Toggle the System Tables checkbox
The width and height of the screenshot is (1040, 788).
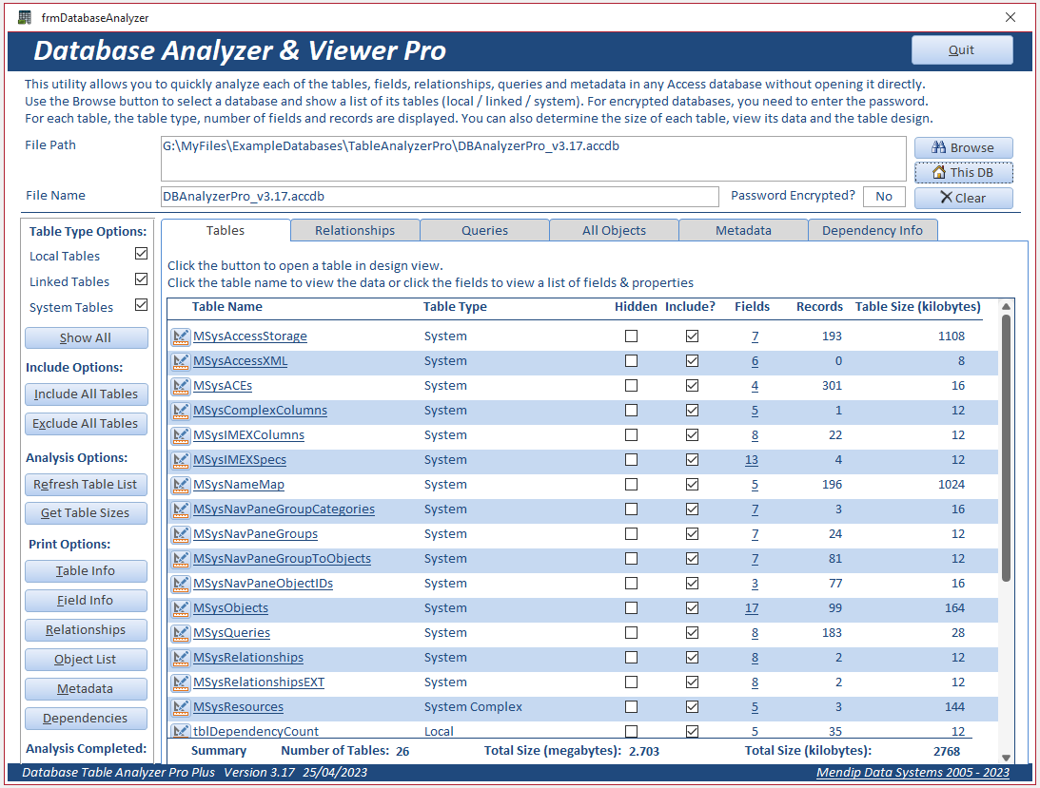tap(141, 305)
